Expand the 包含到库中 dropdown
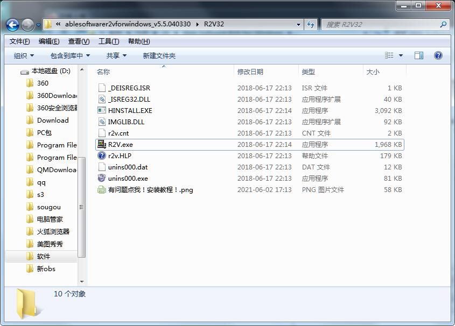 point(70,55)
